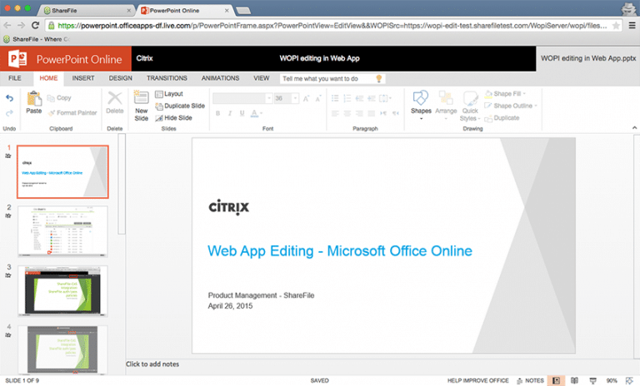Align paragraph text left
The height and width of the screenshot is (386, 640).
tap(335, 113)
